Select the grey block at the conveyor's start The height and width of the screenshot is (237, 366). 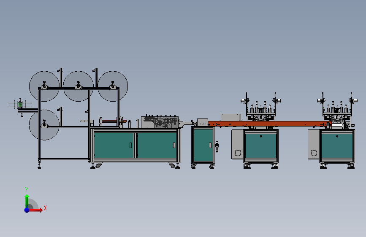(202, 122)
